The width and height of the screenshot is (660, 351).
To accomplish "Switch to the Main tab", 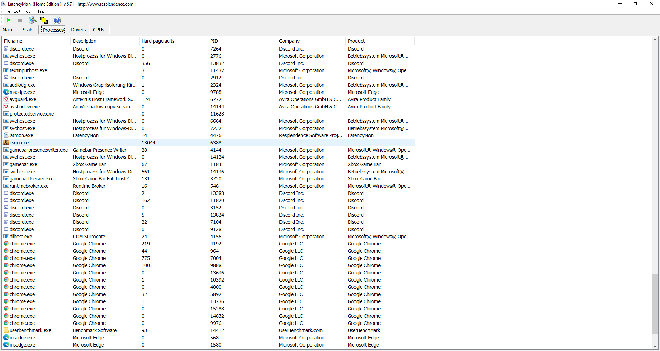I will 8,30.
